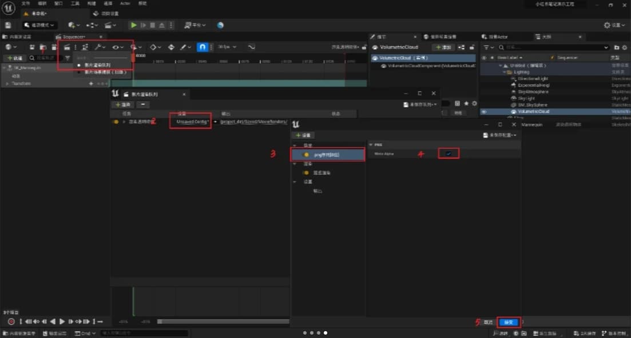Select the png sequence export row
Screen dimensions: 631x338
click(x=328, y=155)
